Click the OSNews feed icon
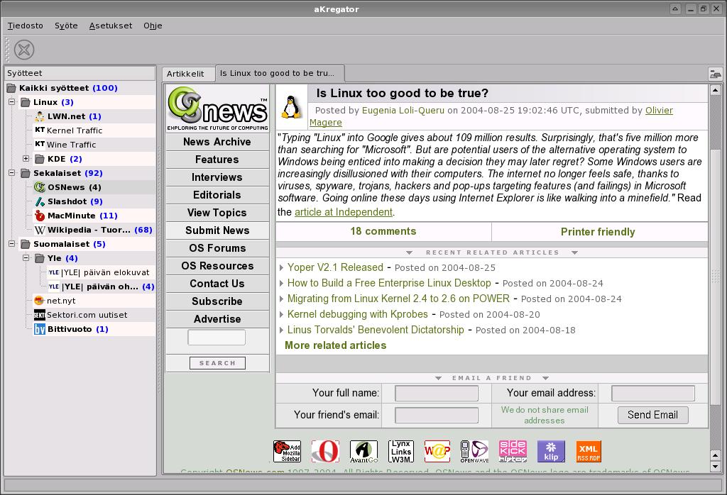 coord(40,187)
